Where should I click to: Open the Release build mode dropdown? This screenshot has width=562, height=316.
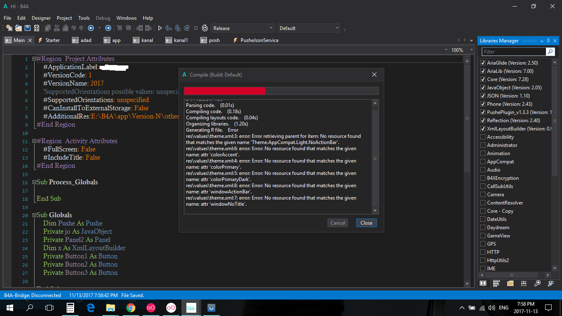(243, 28)
